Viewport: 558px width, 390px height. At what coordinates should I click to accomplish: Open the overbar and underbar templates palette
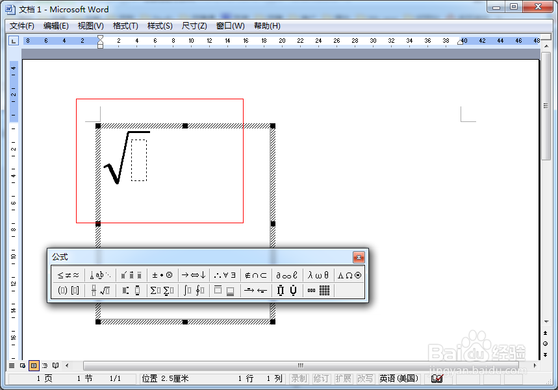[225, 291]
